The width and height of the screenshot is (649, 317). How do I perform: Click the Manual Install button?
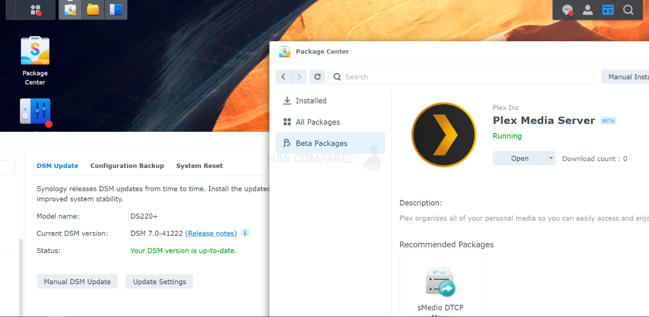point(625,77)
